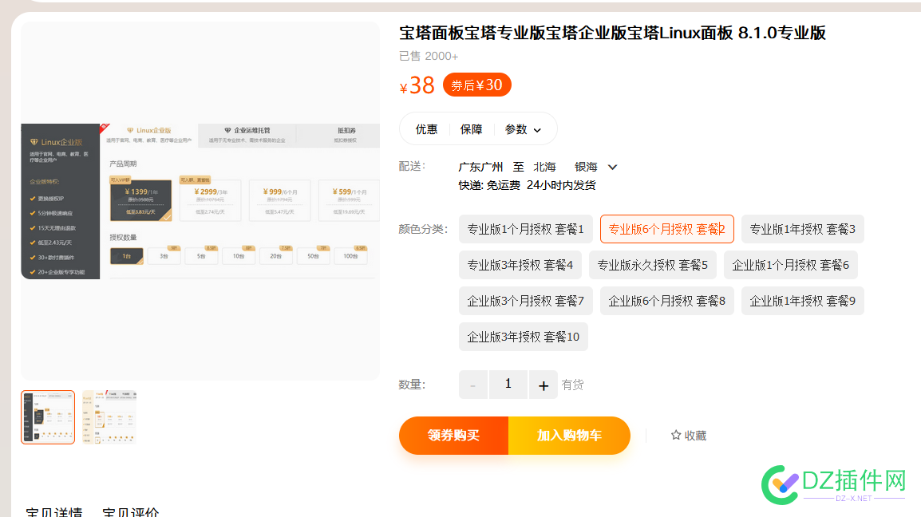Open the 优惠 section
This screenshot has height=517, width=921.
(426, 129)
